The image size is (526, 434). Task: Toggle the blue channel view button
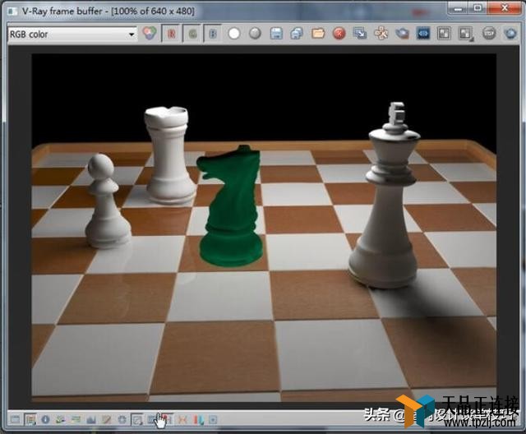click(x=213, y=34)
